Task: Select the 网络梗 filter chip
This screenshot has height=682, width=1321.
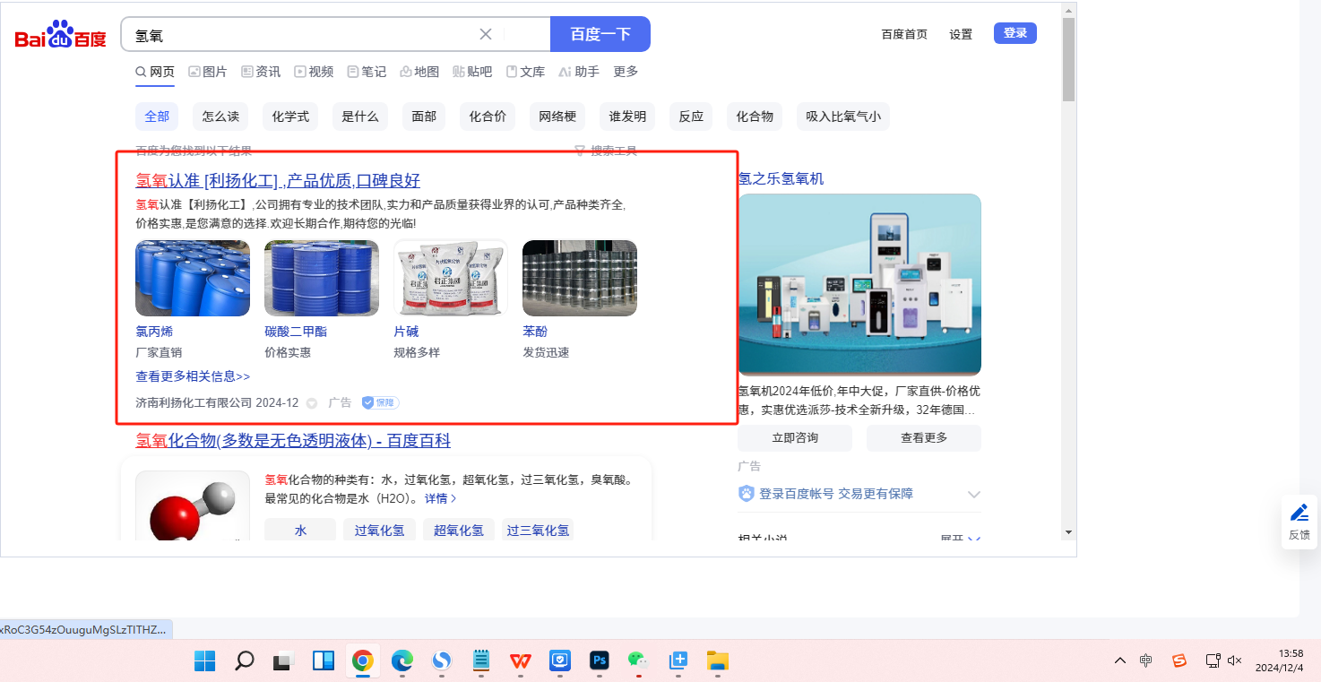Action: (557, 117)
